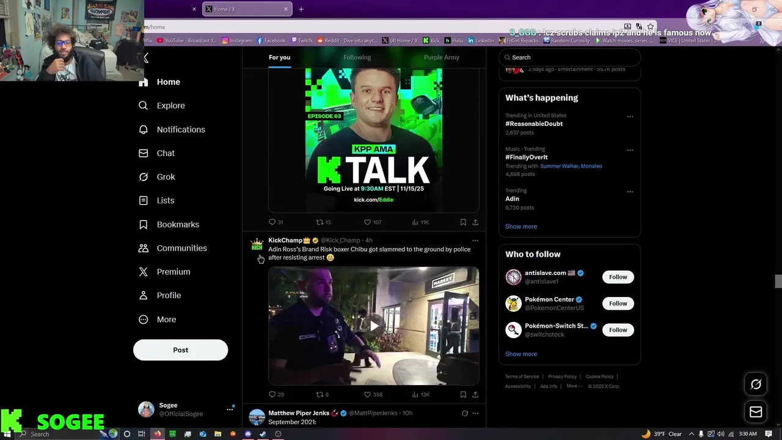782x440 pixels.
Task: Repost the K Talk post
Action: (323, 222)
